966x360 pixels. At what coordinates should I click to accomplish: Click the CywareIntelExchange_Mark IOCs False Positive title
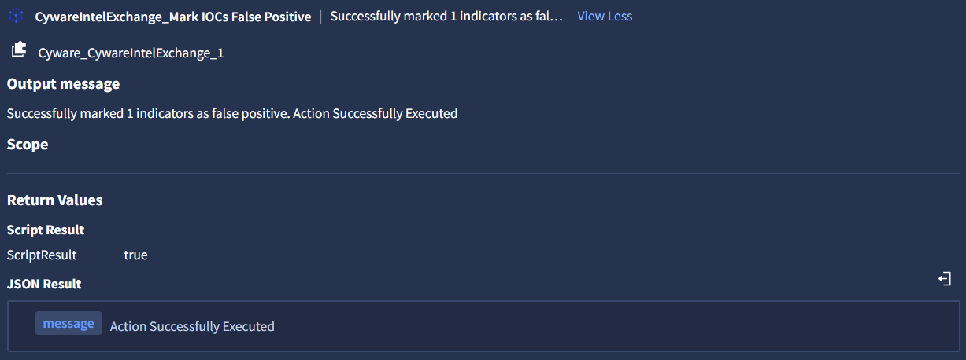pos(172,17)
